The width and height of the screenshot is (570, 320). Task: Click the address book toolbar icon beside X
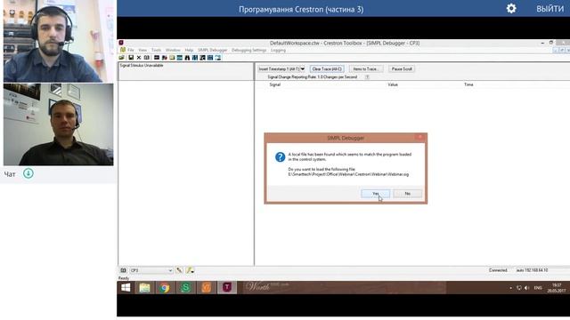point(146,58)
